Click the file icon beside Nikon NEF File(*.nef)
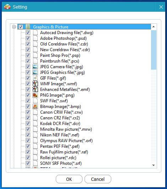 coord(35,135)
